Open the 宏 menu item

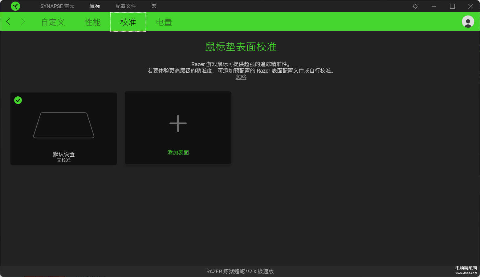pos(154,6)
